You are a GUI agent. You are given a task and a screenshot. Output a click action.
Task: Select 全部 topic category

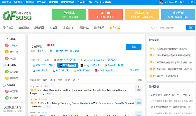coord(47,60)
